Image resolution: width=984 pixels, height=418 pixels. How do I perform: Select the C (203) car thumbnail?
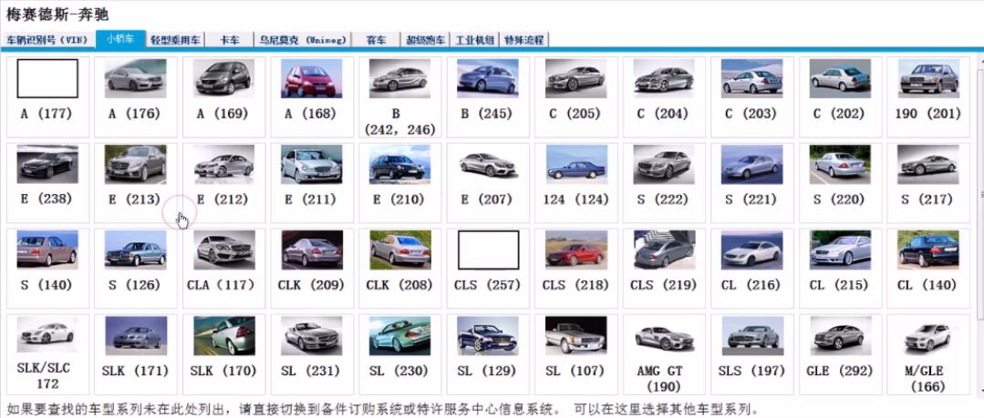coord(751,78)
